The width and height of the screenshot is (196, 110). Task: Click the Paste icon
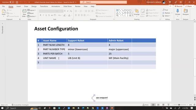[x=4, y=11]
